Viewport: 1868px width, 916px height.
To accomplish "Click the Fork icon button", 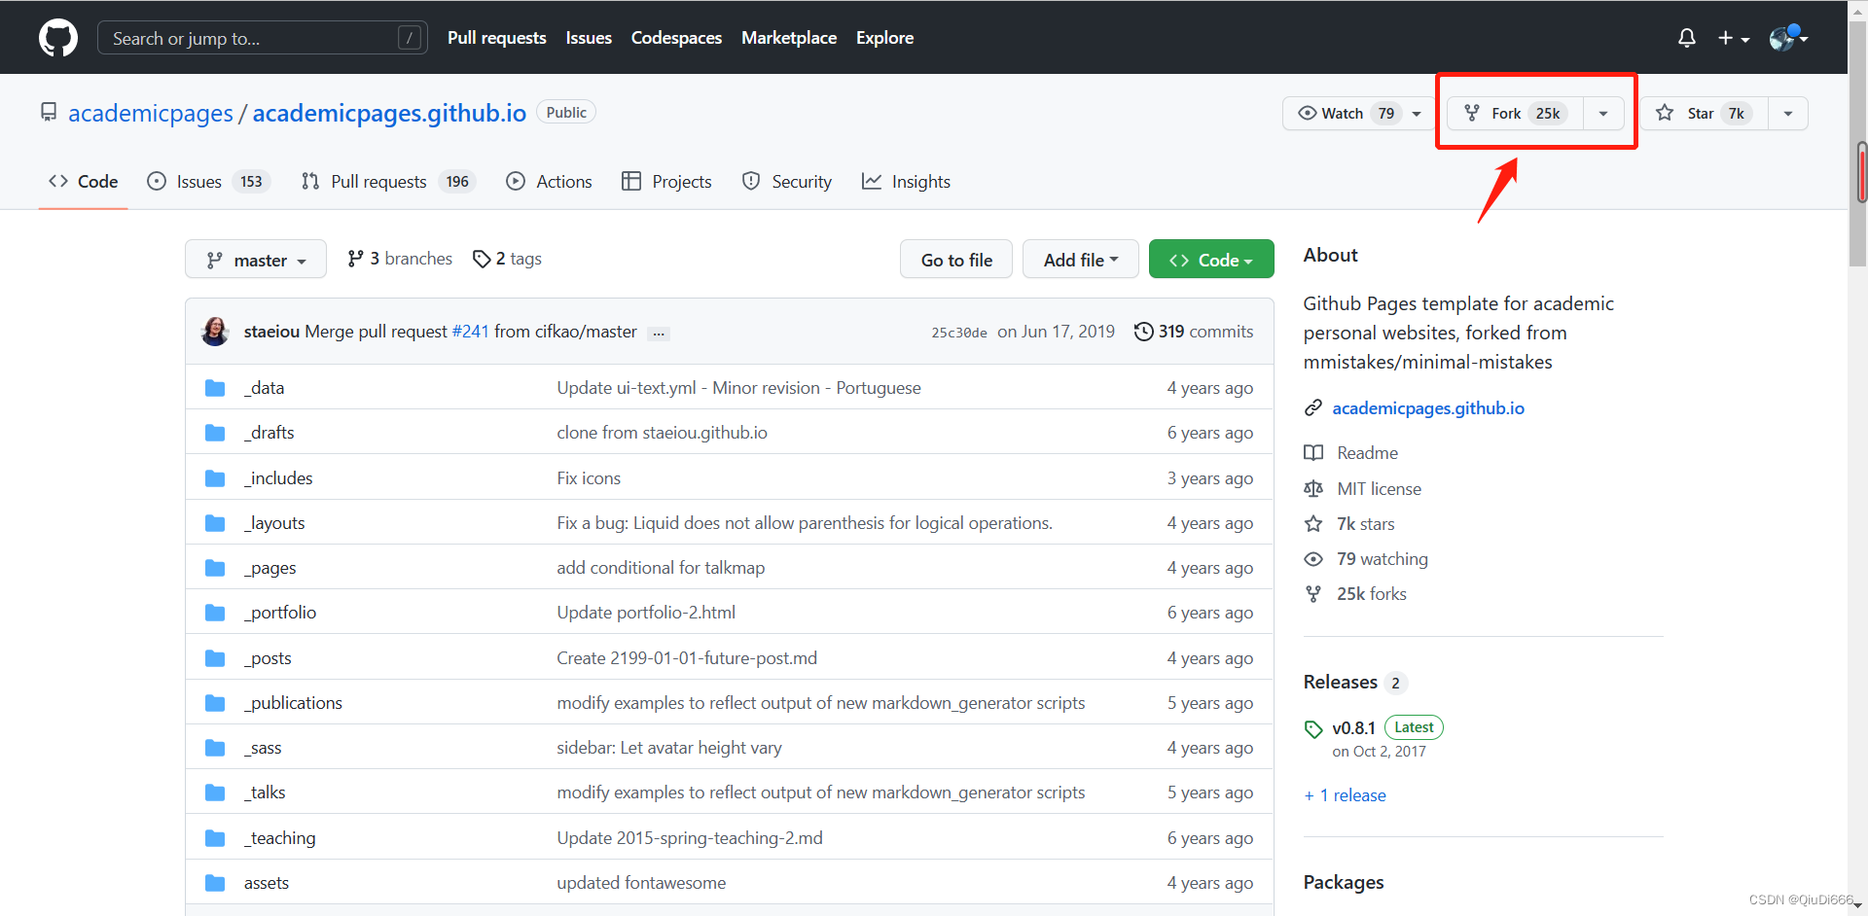I will 1516,114.
